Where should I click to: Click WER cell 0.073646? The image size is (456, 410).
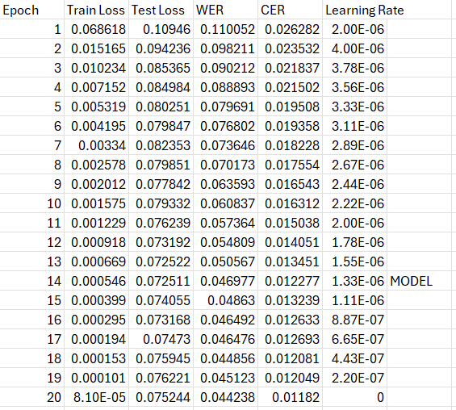pyautogui.click(x=225, y=145)
